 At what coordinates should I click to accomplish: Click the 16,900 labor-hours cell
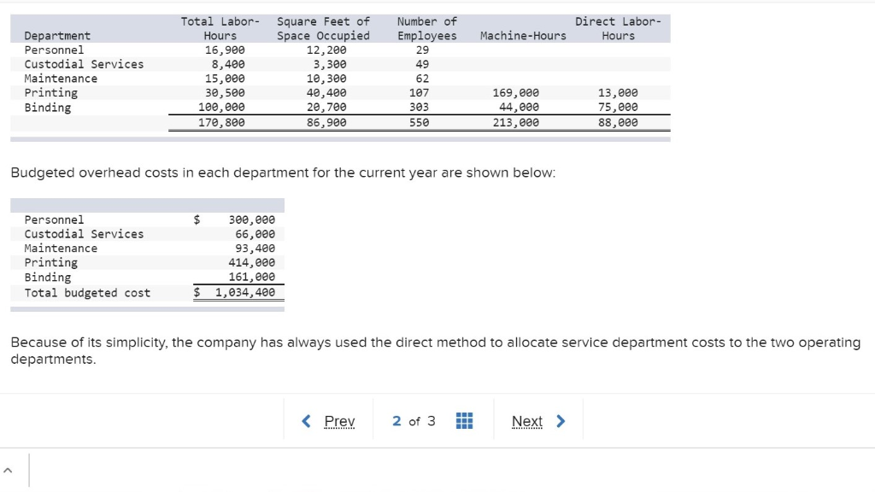(225, 50)
